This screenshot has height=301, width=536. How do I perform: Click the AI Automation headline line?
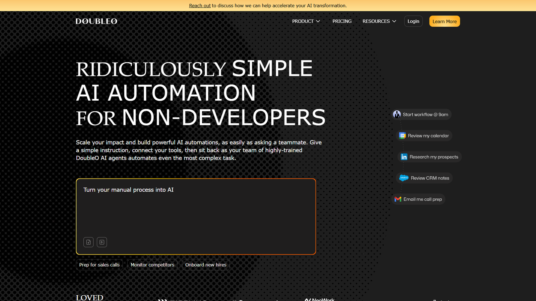[x=166, y=93]
